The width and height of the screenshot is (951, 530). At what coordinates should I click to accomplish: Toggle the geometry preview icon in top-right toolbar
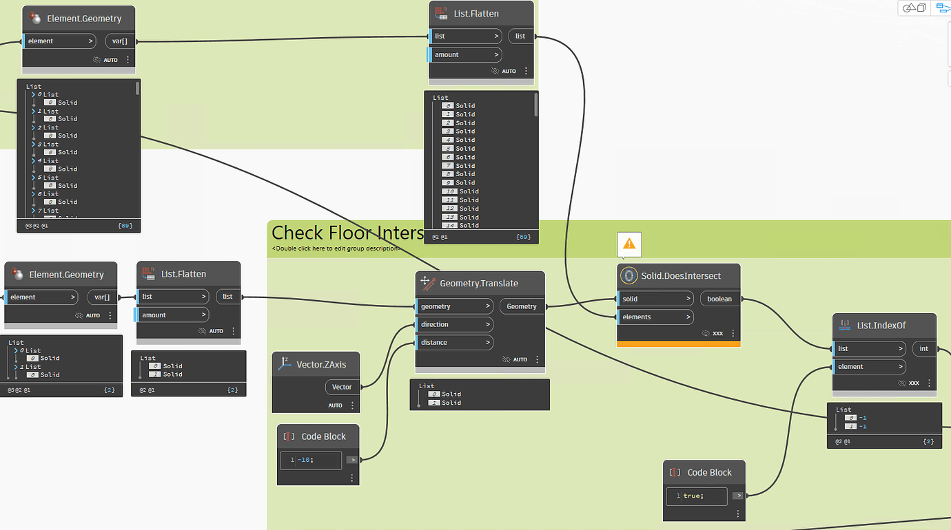point(914,8)
